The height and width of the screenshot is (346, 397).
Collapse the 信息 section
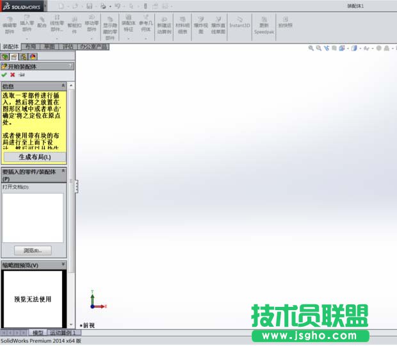(63, 86)
